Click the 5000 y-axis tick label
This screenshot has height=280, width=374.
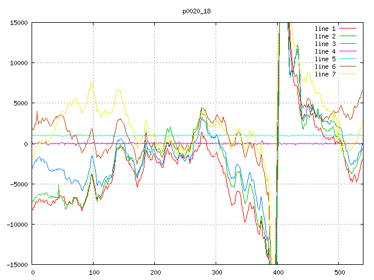coord(20,103)
